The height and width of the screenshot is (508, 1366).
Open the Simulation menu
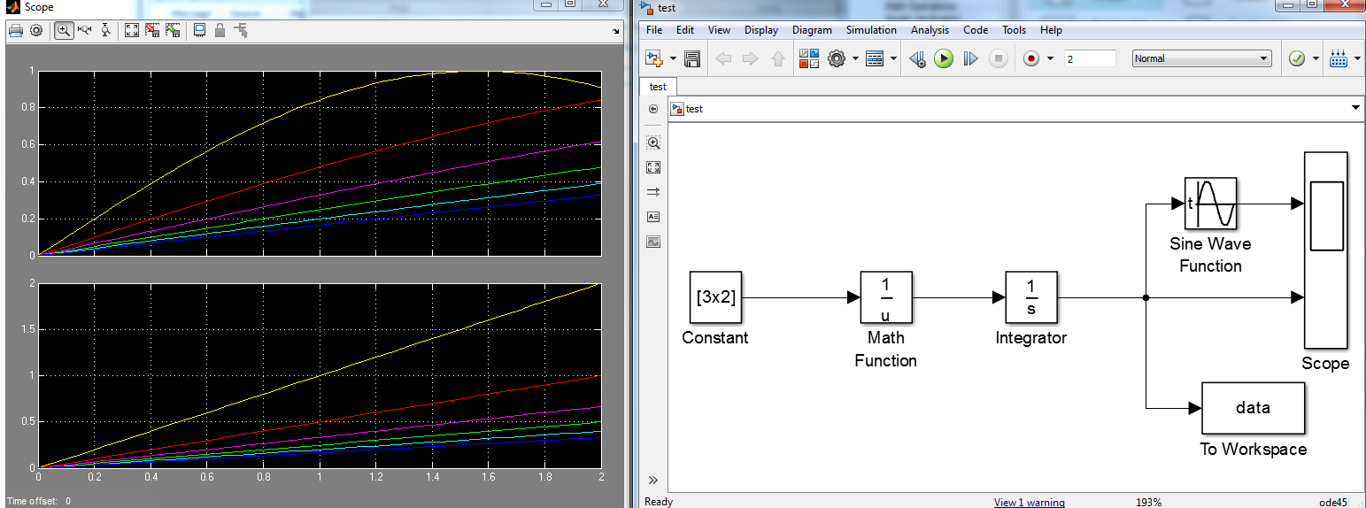870,30
